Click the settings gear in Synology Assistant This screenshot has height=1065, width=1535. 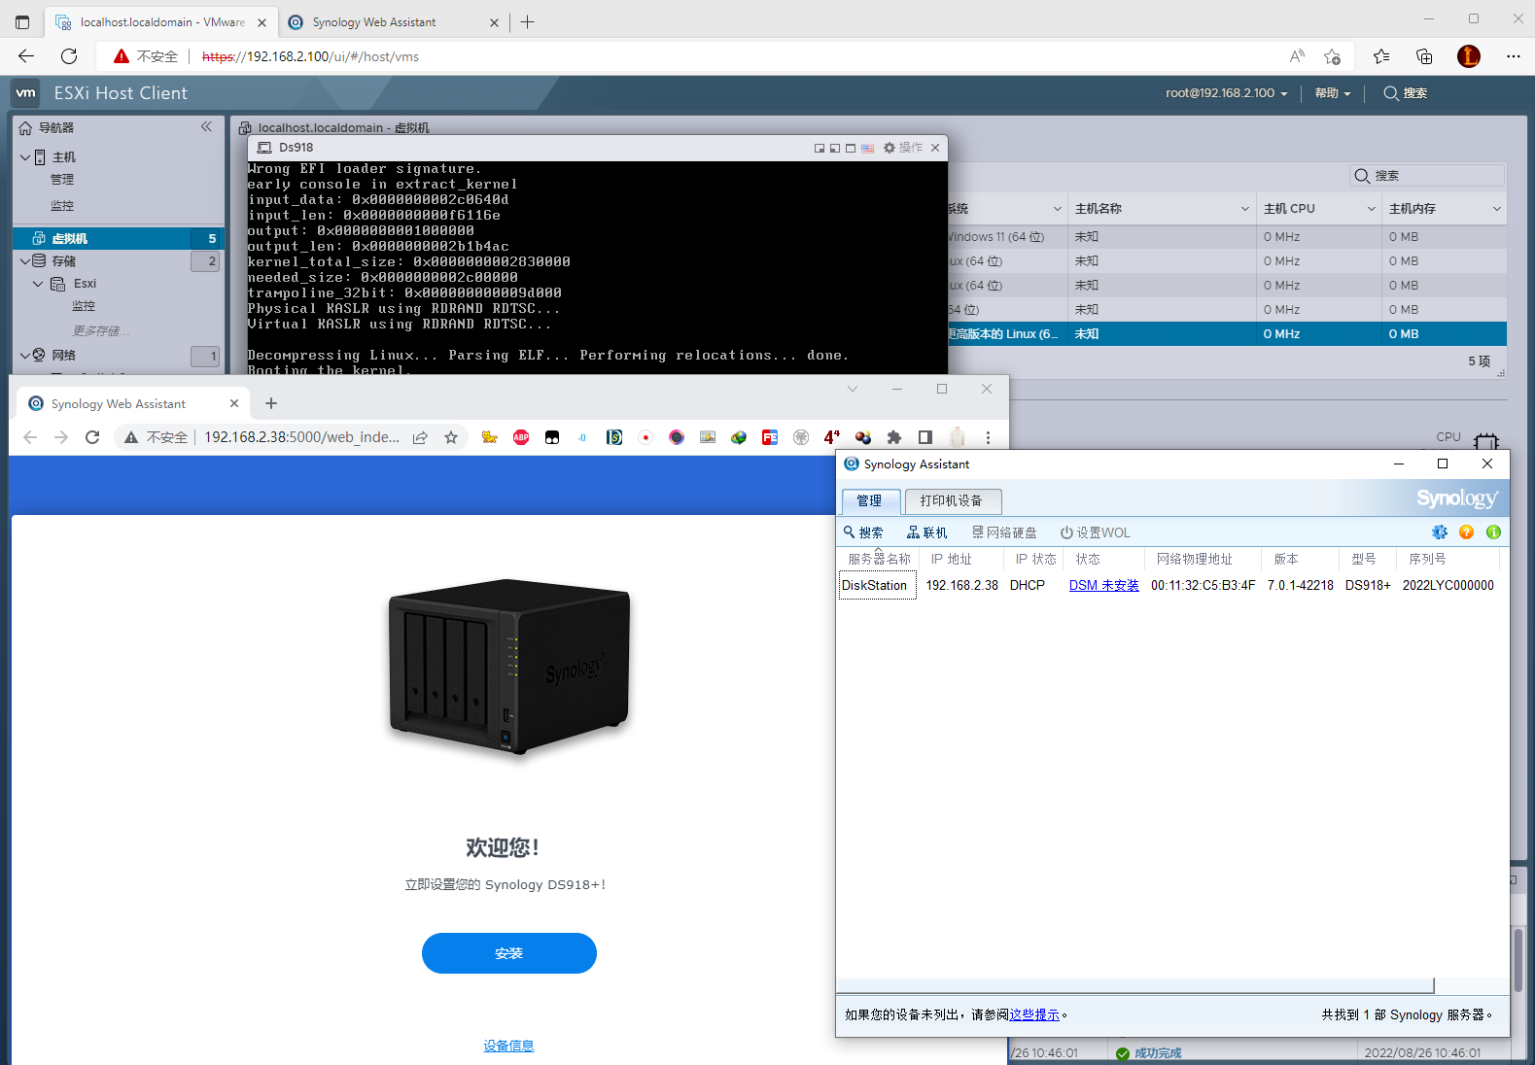tap(1439, 532)
